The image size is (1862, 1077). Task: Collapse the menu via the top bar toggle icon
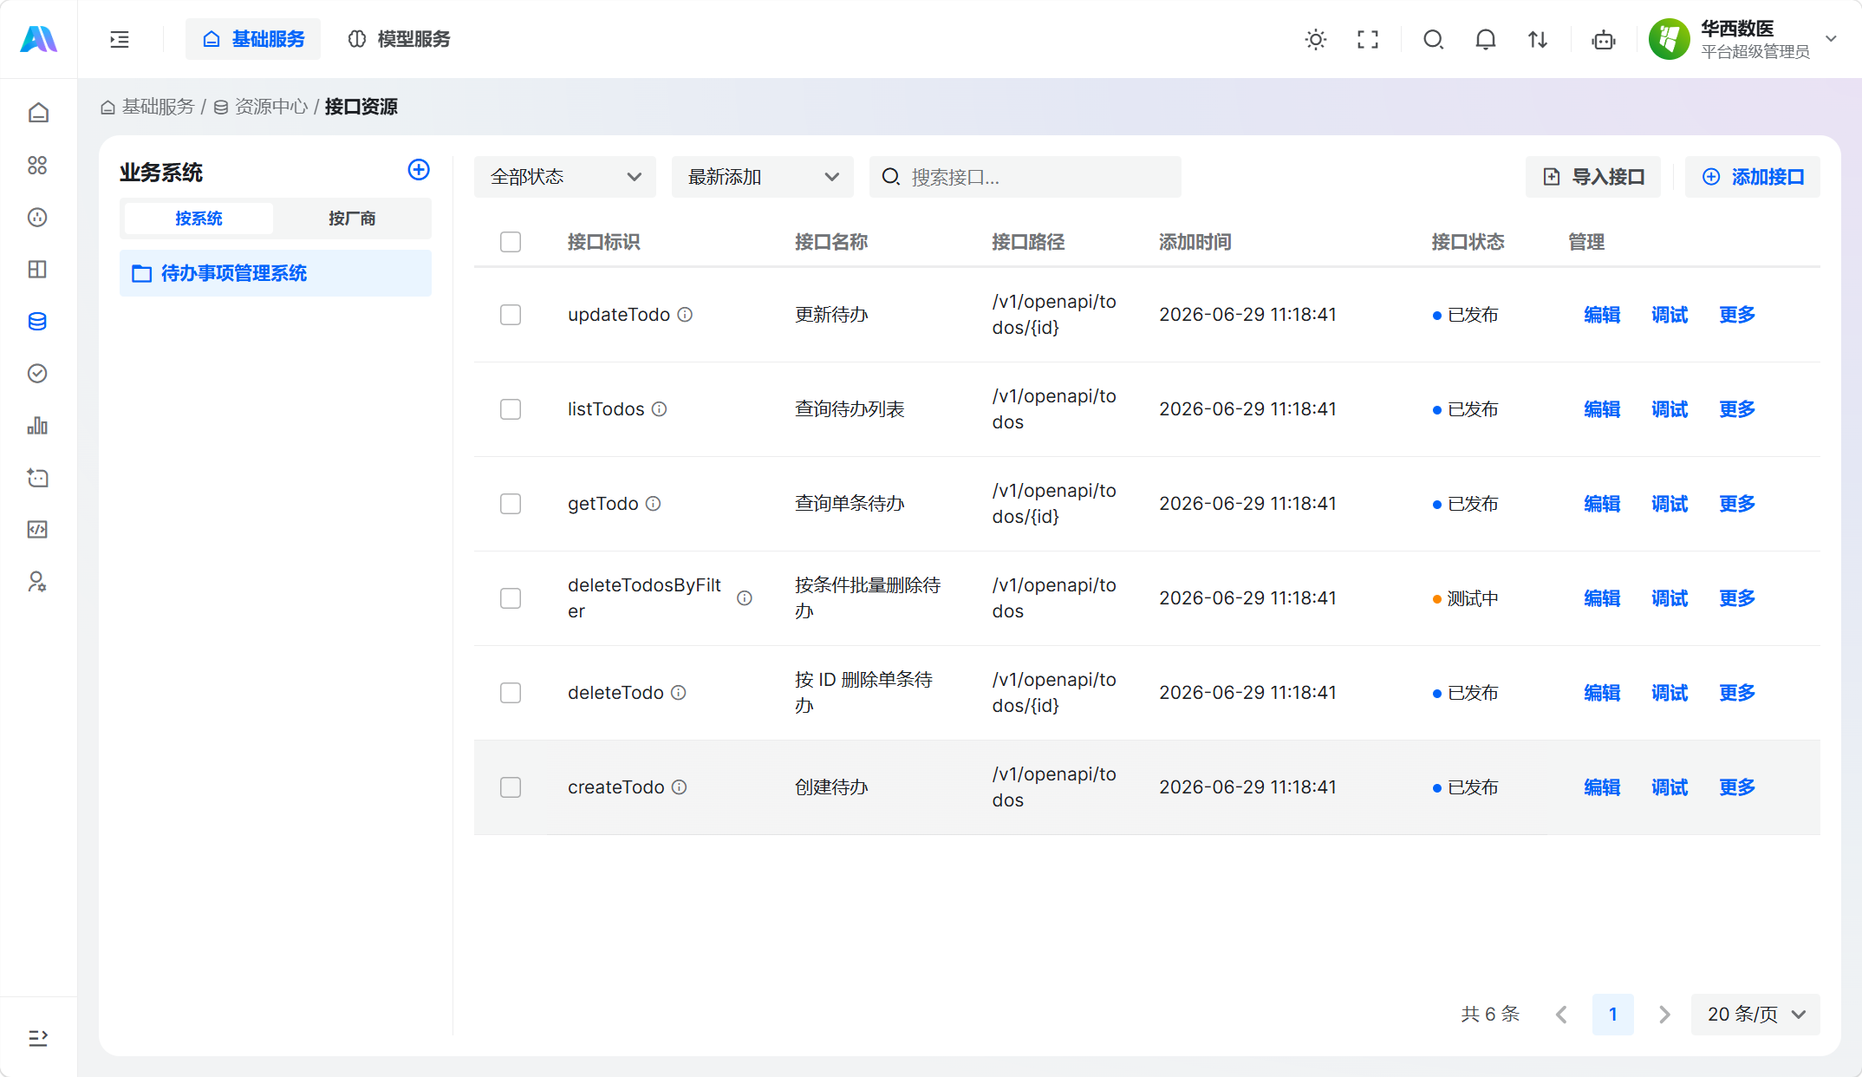(120, 39)
